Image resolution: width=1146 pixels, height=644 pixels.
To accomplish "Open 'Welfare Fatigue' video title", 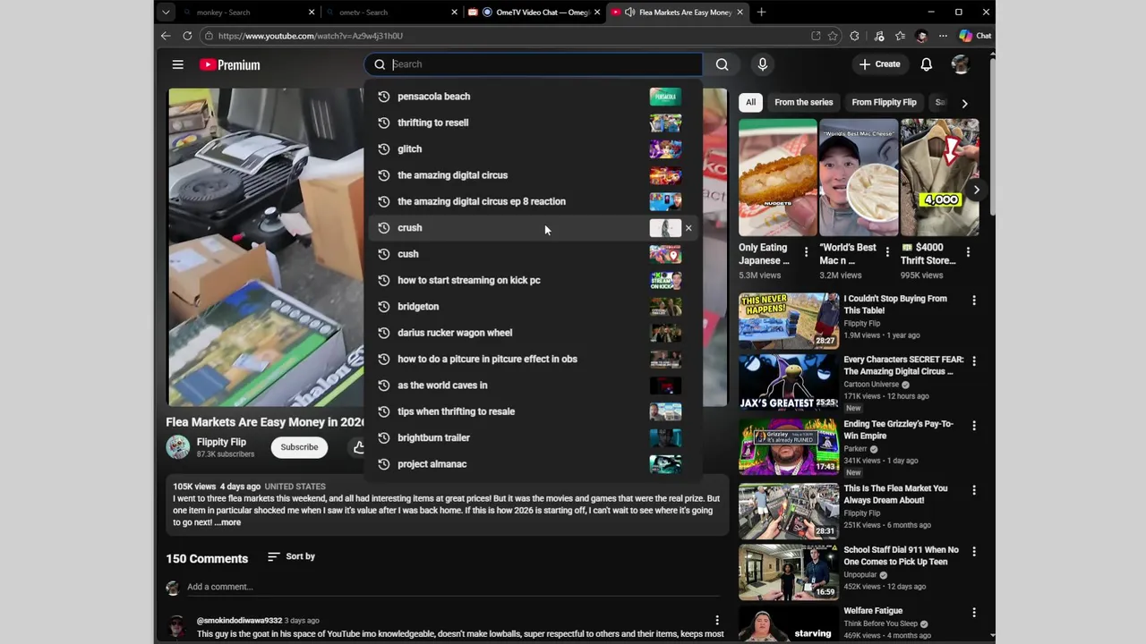I will (x=873, y=611).
